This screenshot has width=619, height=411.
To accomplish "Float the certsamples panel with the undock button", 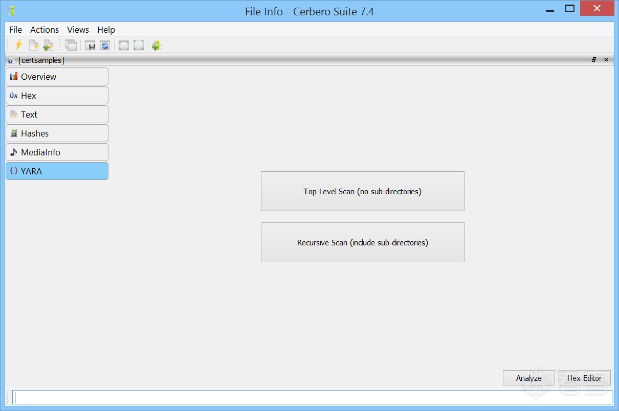I will click(594, 60).
